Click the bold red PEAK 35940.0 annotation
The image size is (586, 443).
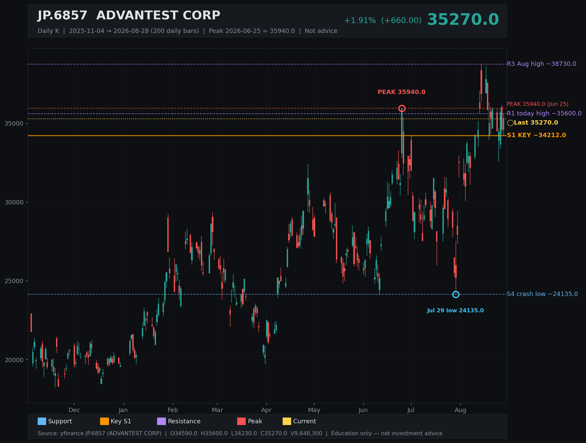tap(401, 92)
